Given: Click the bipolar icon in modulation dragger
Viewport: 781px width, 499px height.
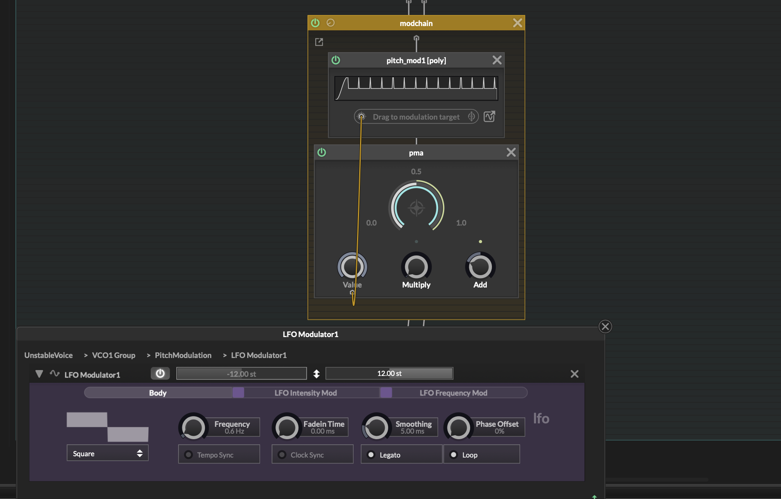Looking at the screenshot, I should [471, 117].
